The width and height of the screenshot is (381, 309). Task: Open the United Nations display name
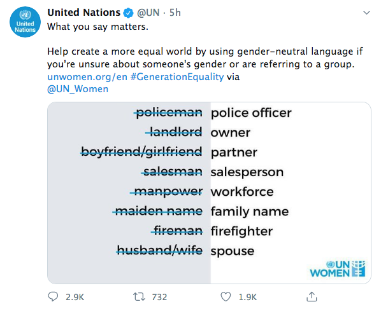(84, 13)
